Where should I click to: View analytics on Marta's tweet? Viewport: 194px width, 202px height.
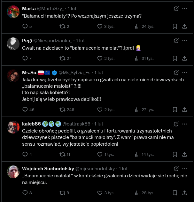point(138,26)
